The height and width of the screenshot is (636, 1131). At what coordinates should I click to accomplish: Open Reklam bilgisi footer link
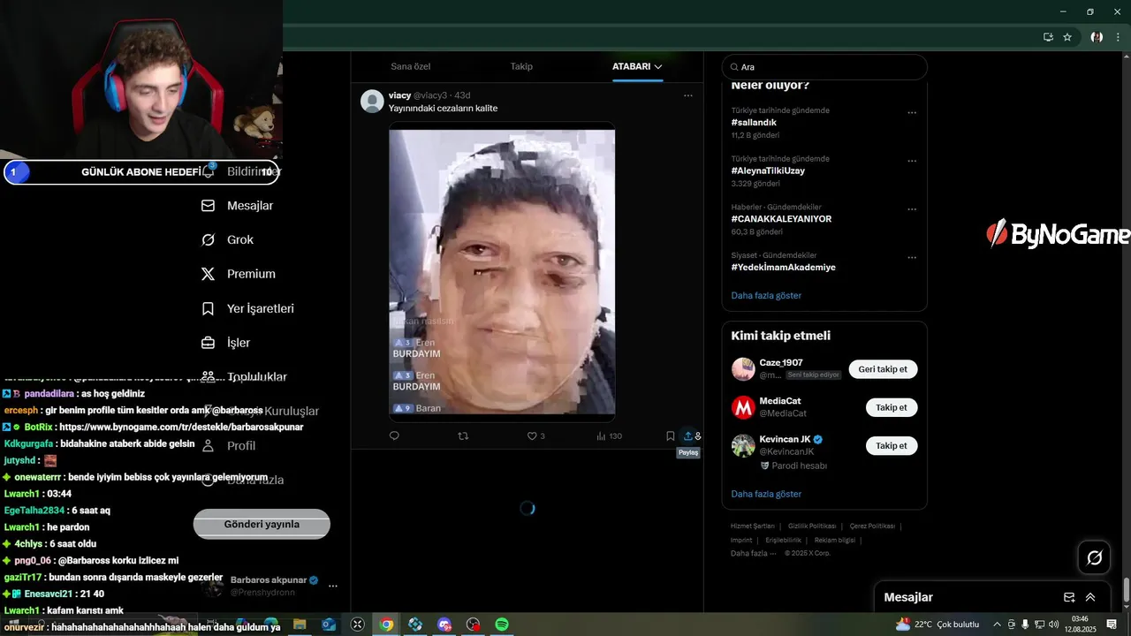pyautogui.click(x=835, y=540)
